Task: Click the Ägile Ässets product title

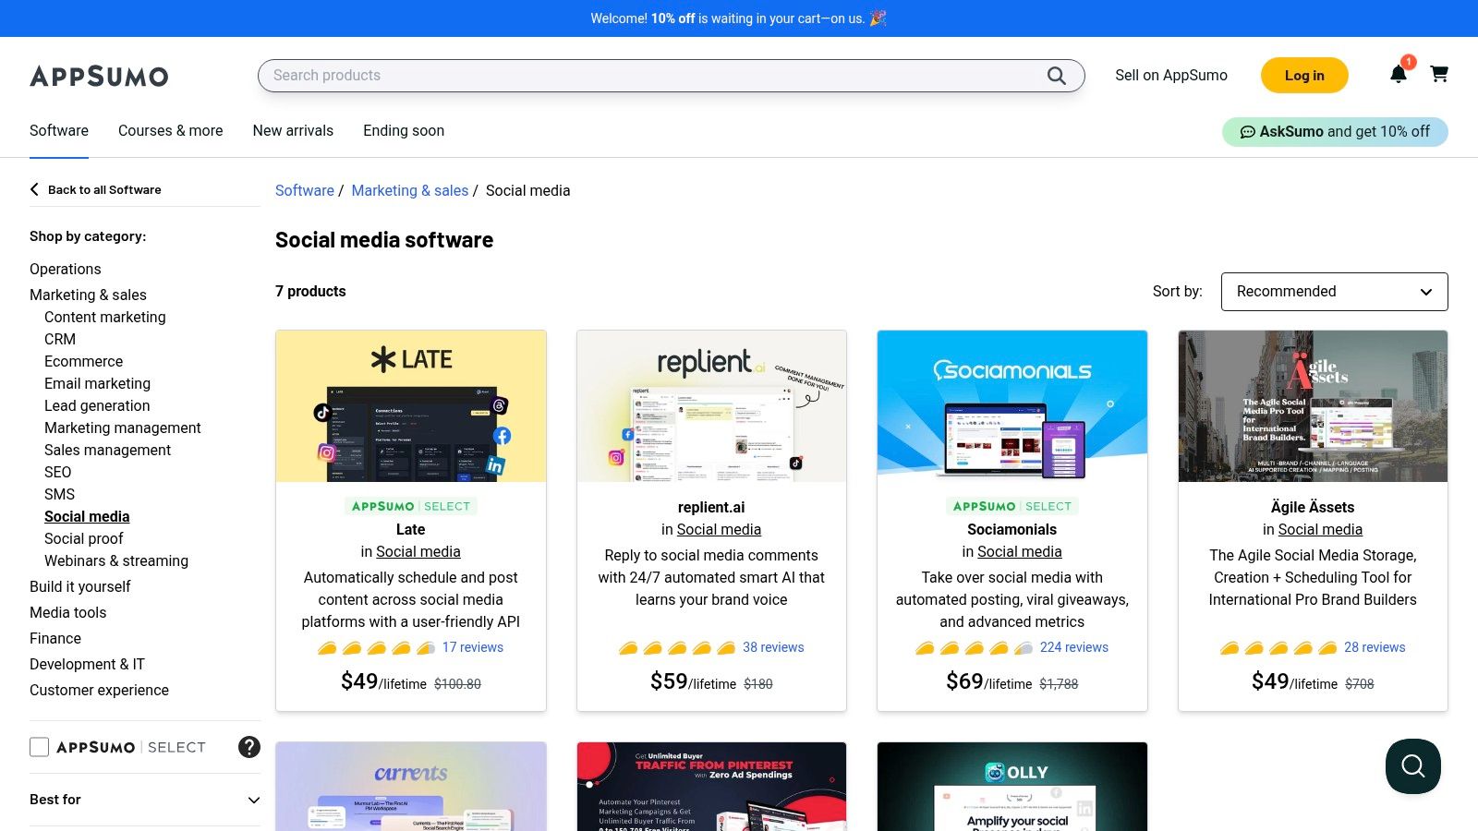Action: coord(1313,507)
